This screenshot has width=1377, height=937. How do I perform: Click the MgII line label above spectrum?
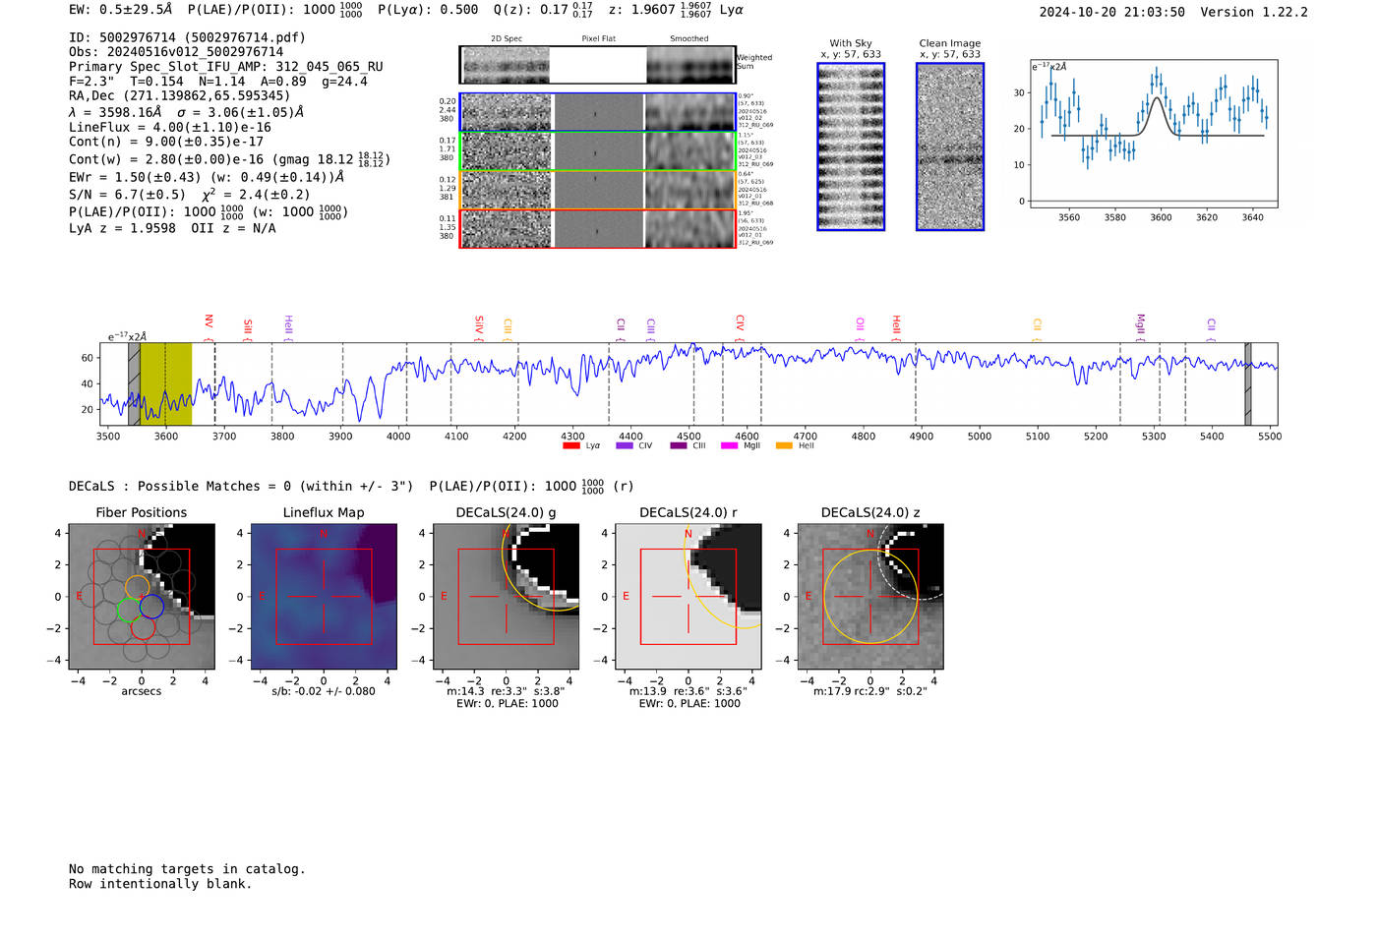(x=1141, y=323)
